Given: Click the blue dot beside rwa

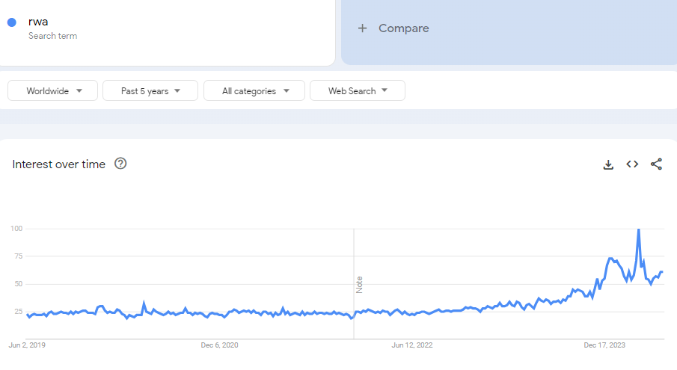Looking at the screenshot, I should tap(12, 22).
